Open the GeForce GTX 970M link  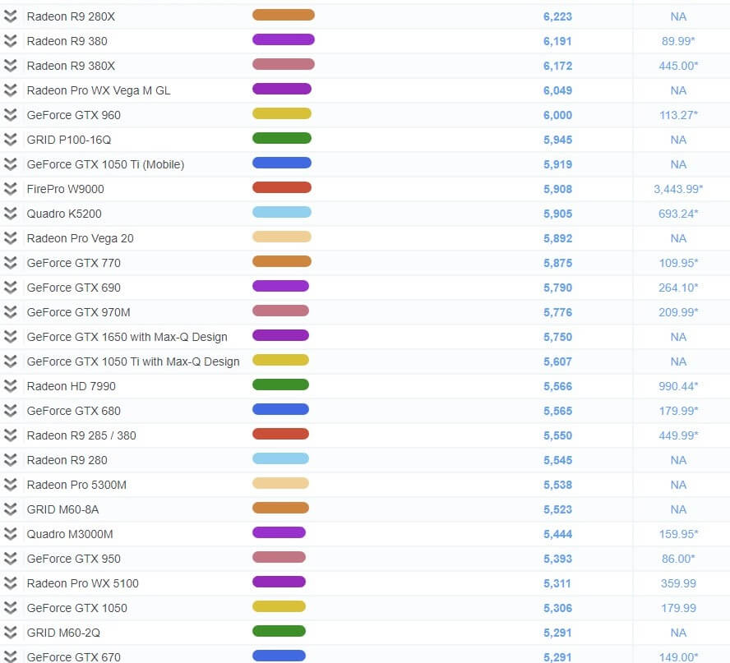tap(78, 313)
